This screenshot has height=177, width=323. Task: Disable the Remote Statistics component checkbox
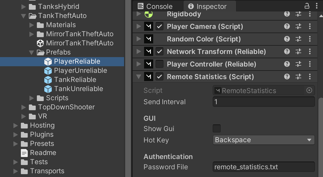159,77
